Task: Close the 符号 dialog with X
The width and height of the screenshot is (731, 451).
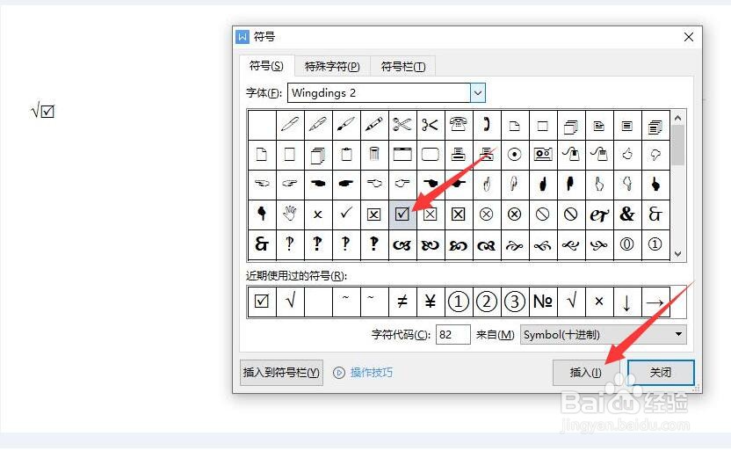Action: pos(689,37)
